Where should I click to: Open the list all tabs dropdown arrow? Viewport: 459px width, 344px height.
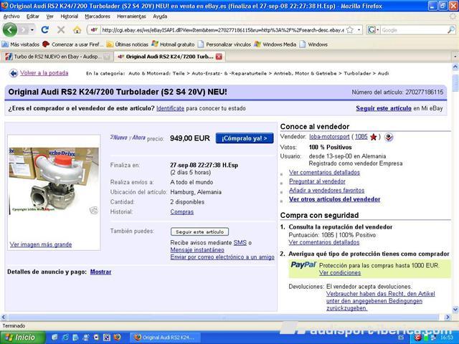pyautogui.click(x=455, y=57)
